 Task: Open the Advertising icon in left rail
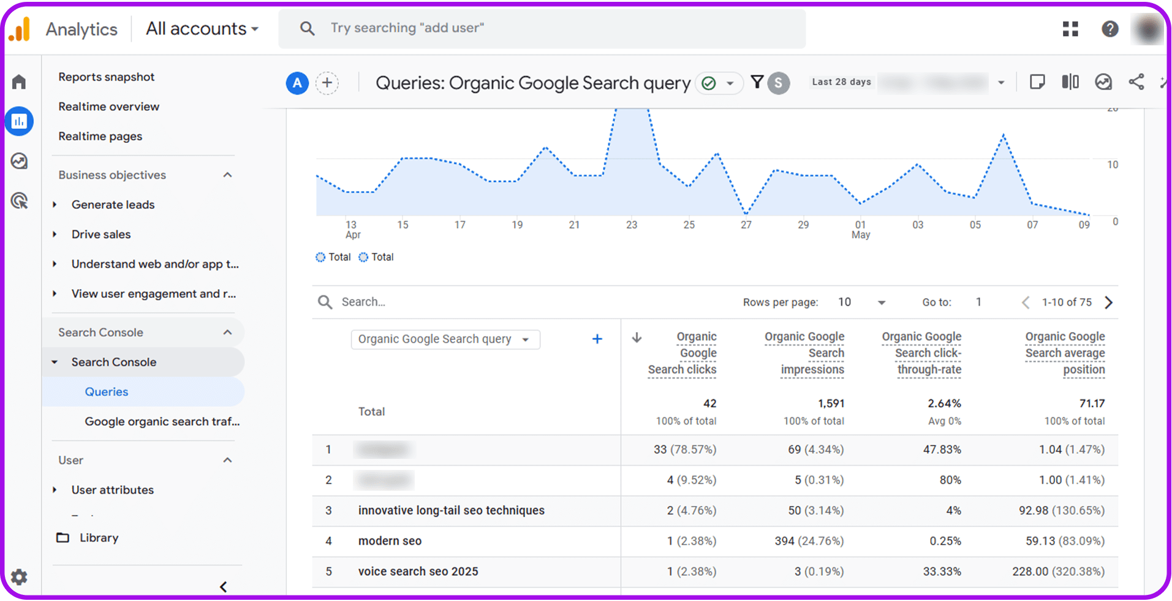coord(19,200)
